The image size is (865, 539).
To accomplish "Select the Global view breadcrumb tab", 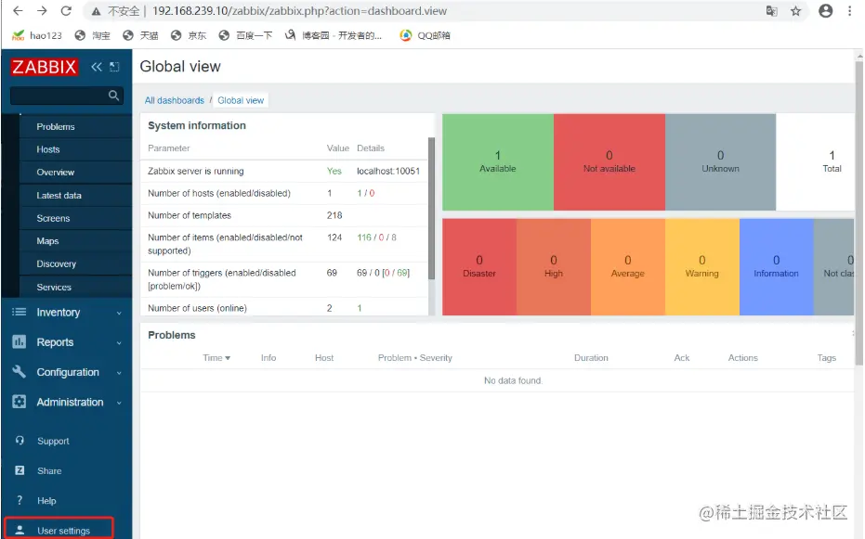I will [x=241, y=101].
